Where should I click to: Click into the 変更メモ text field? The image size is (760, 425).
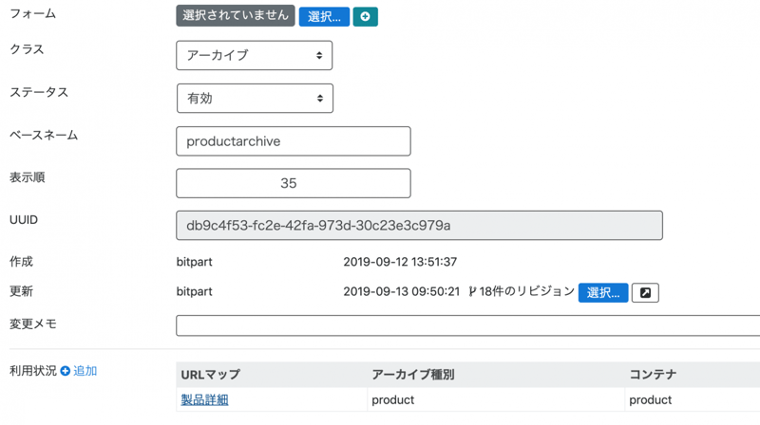point(467,325)
